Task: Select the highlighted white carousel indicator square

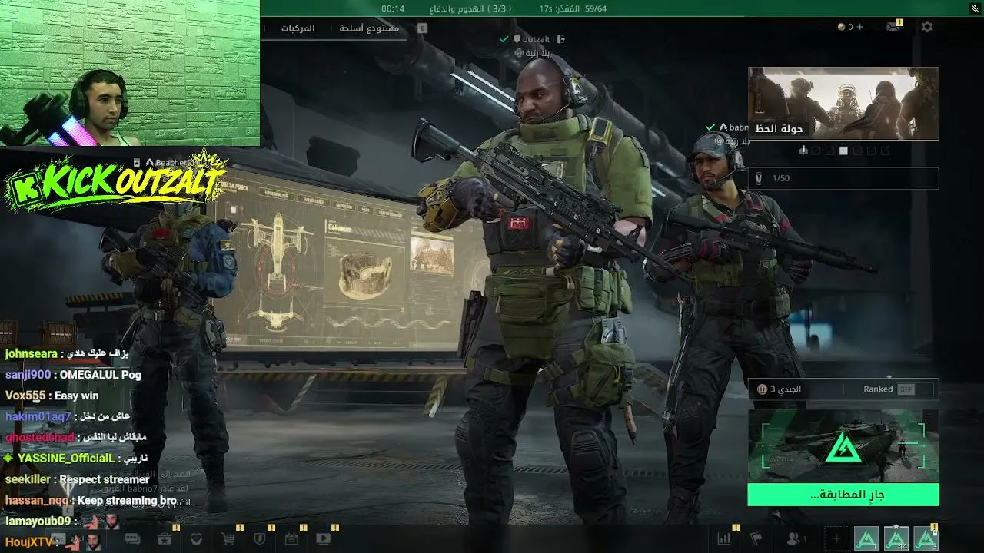Action: (843, 151)
